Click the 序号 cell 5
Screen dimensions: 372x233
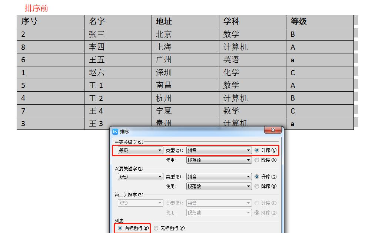(x=50, y=85)
